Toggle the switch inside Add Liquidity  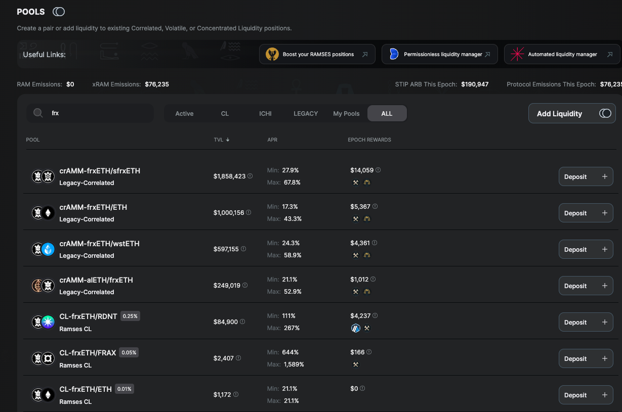click(x=605, y=114)
